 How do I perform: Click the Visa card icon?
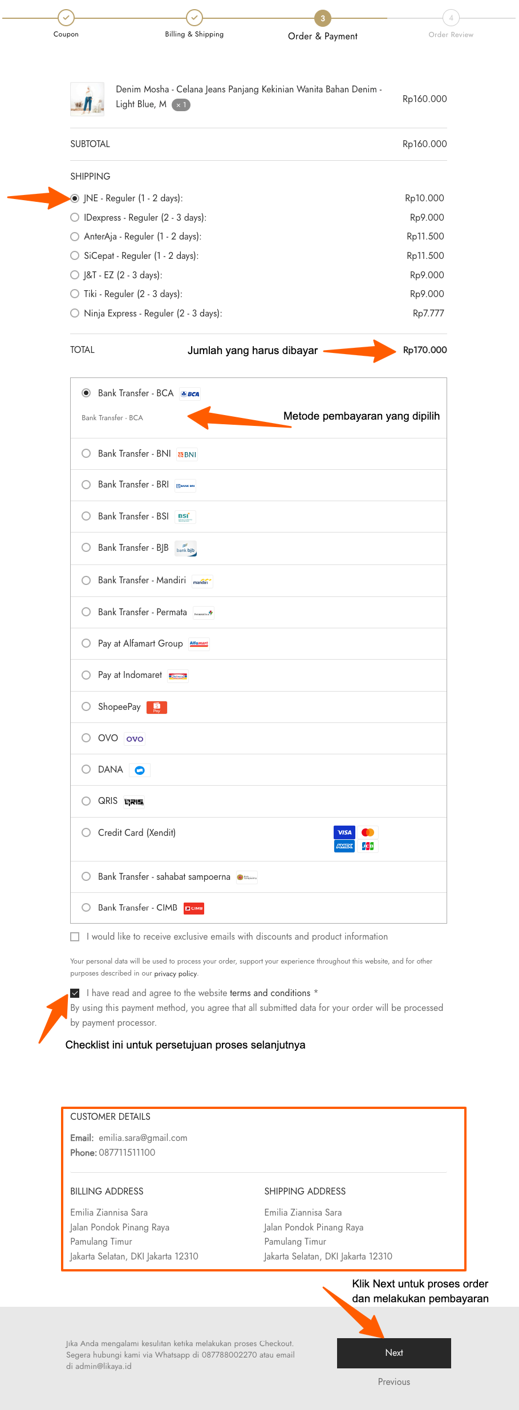[x=344, y=832]
